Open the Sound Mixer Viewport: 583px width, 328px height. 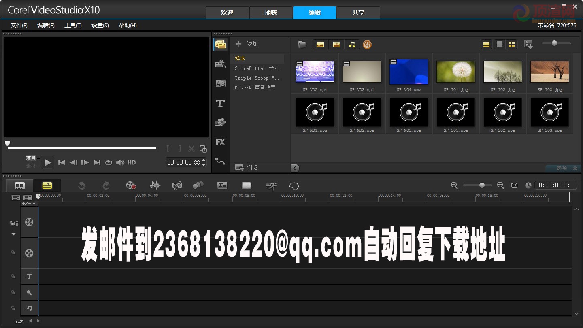(155, 185)
